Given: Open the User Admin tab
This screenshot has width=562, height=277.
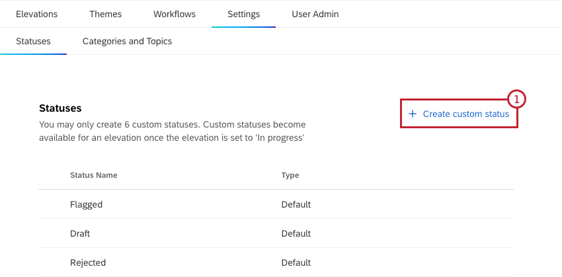Looking at the screenshot, I should [x=315, y=14].
